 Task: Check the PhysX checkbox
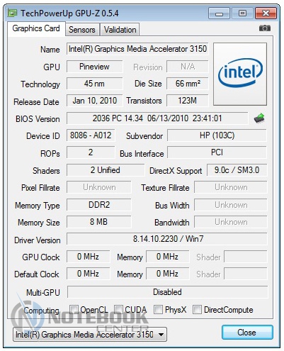coord(158,309)
